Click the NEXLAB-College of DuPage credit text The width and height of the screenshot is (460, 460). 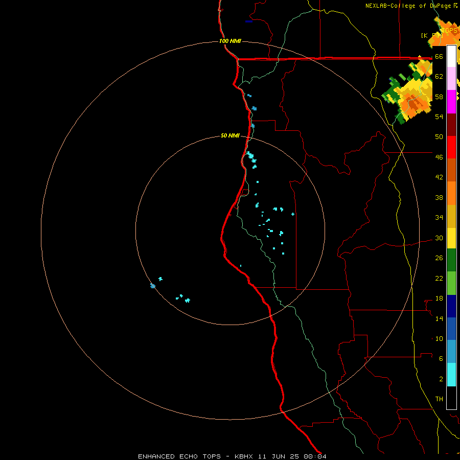point(411,6)
